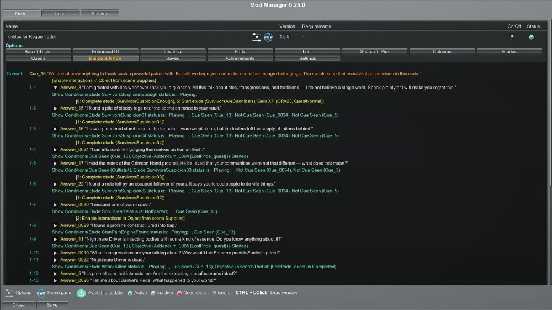Image resolution: width=552 pixels, height=310 pixels.
Task: Click the red Need restart indicator
Action: pos(179,293)
